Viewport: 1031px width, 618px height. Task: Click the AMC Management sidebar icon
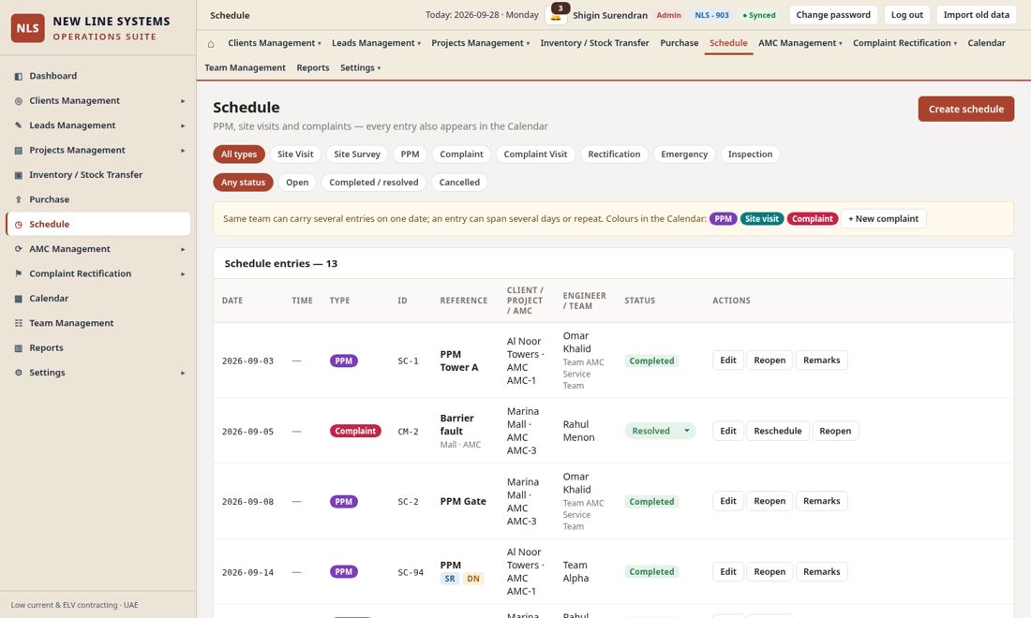click(19, 249)
